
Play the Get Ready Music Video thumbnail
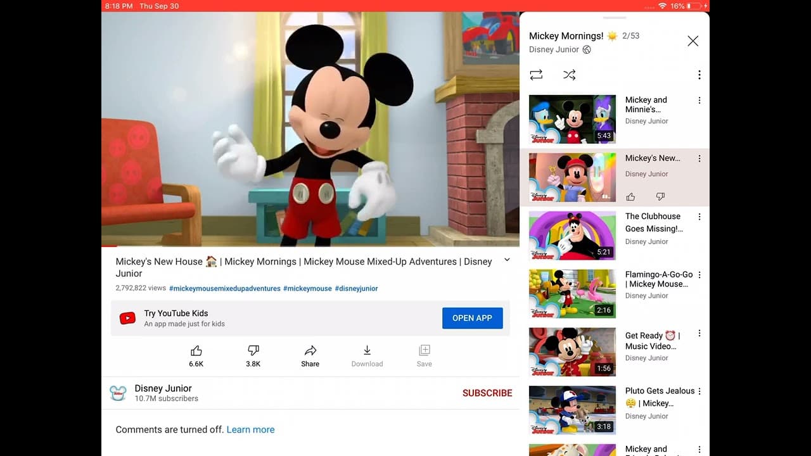coord(572,352)
